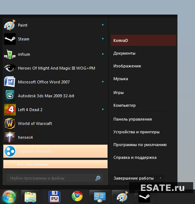The image size is (195, 204).
Task: Open Справка и поддержка
Action: click(x=135, y=157)
